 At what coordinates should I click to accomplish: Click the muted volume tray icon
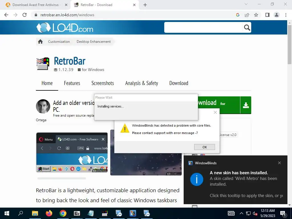(255, 213)
